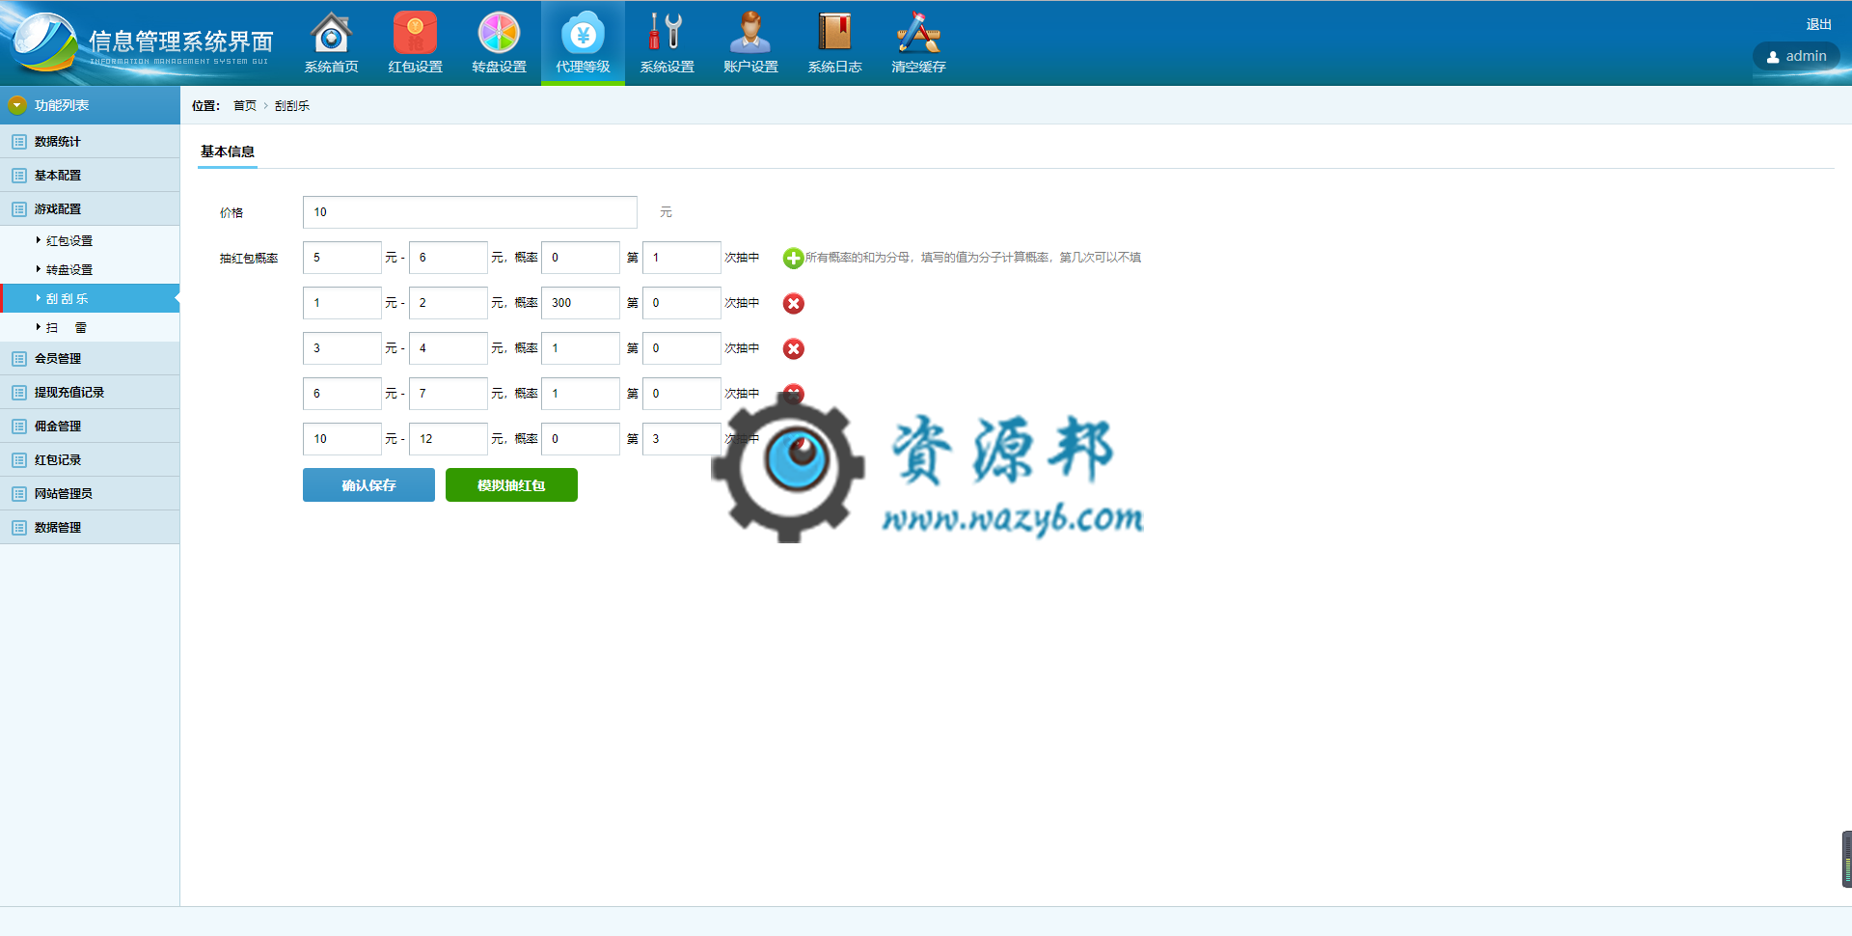Click list icon beside 数据管理
This screenshot has width=1852, height=936.
coord(18,528)
